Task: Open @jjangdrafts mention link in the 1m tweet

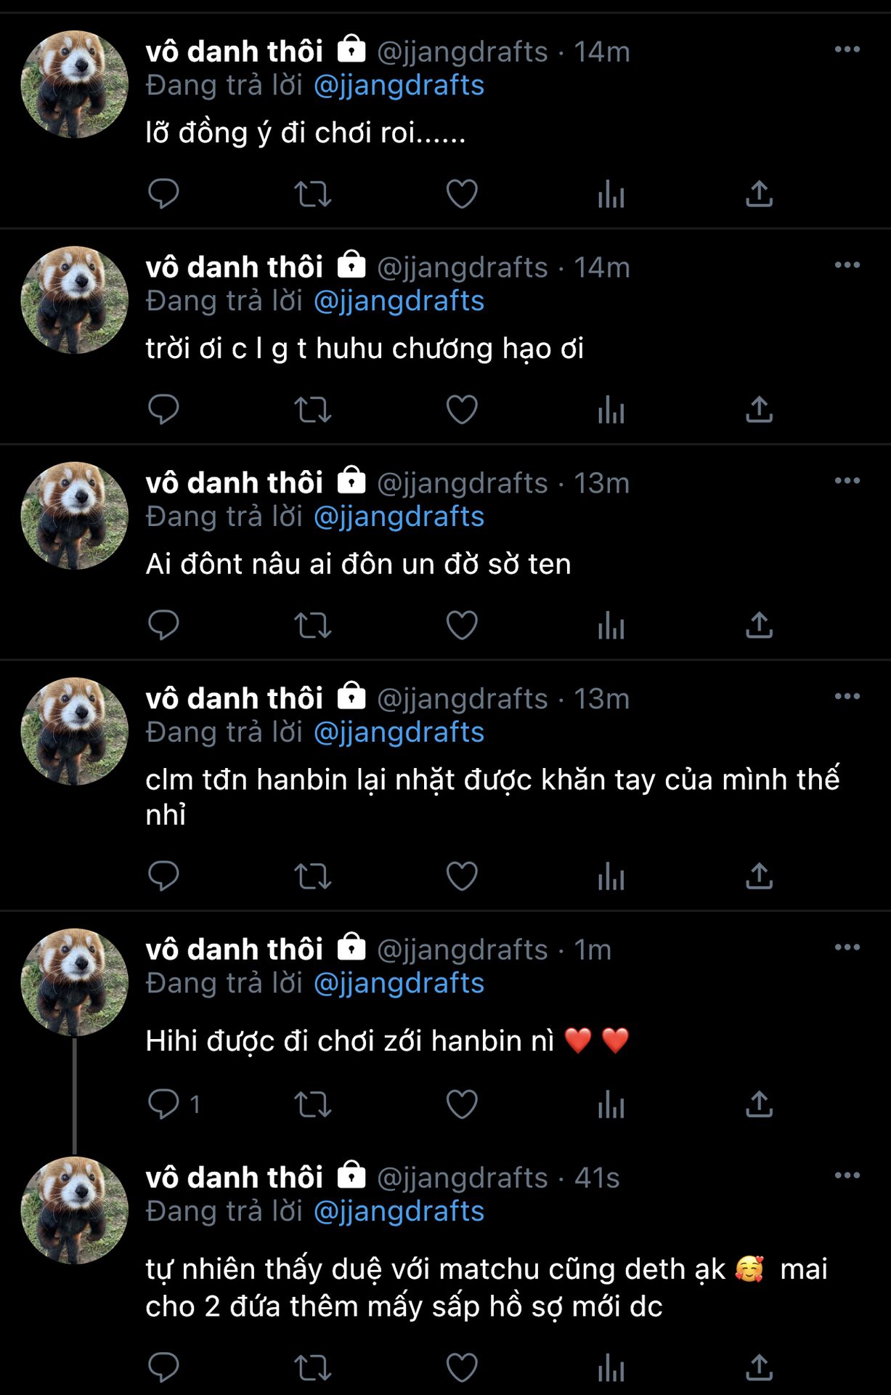Action: pyautogui.click(x=399, y=983)
